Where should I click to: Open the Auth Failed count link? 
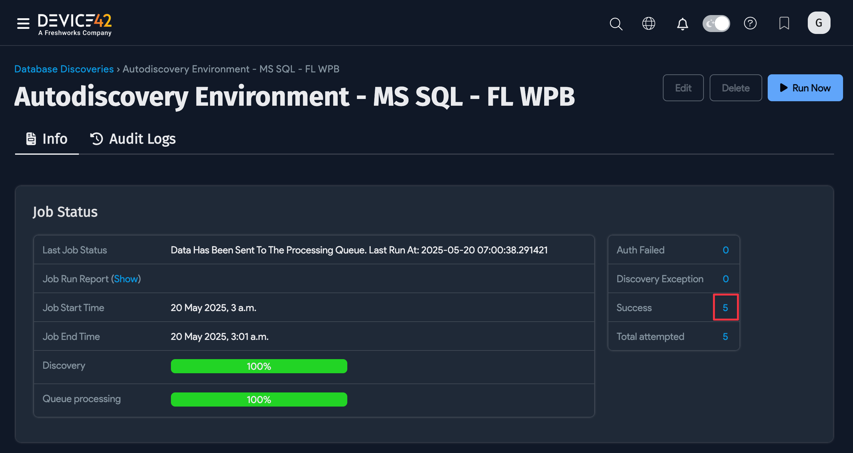[x=725, y=250]
